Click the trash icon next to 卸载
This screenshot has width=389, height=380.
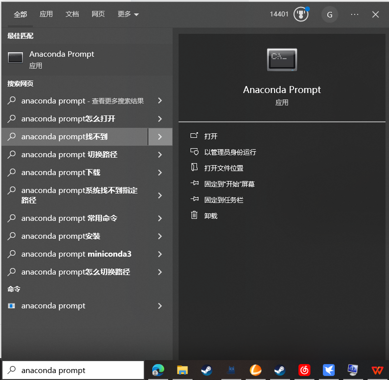pyautogui.click(x=194, y=215)
